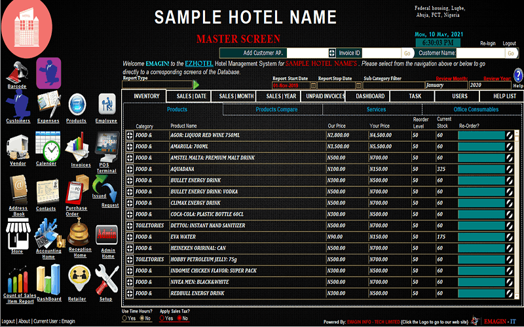Image resolution: width=524 pixels, height=327 pixels.
Task: Open the Products Compare sub-tab
Action: pos(276,109)
